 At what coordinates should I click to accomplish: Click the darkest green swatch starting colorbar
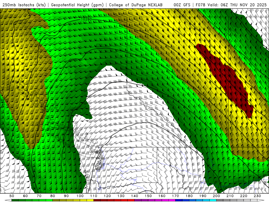[15, 200]
